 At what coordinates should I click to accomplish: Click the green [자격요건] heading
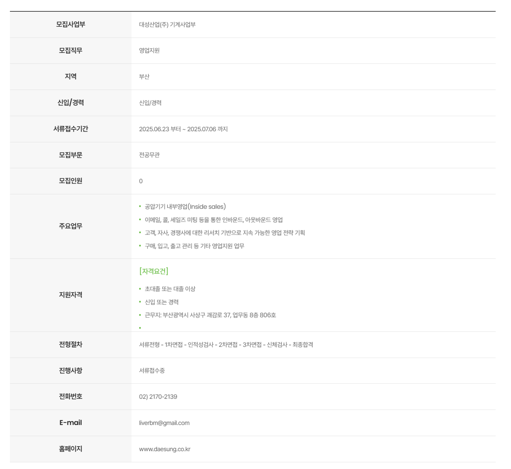154,271
